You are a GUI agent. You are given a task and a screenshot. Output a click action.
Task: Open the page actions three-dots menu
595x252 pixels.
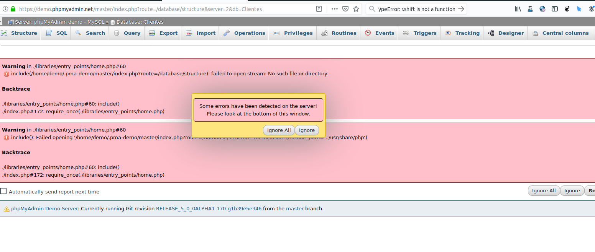pos(335,8)
